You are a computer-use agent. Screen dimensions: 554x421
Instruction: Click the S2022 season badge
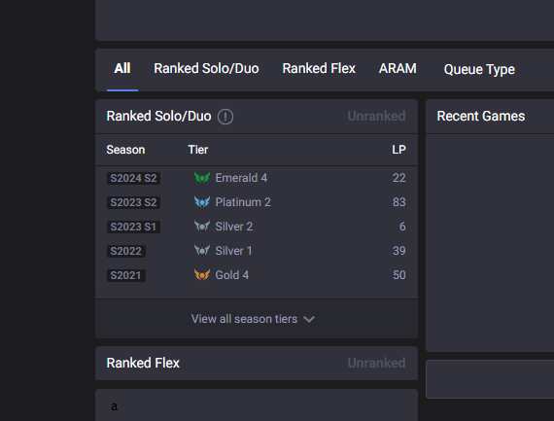[x=126, y=251]
